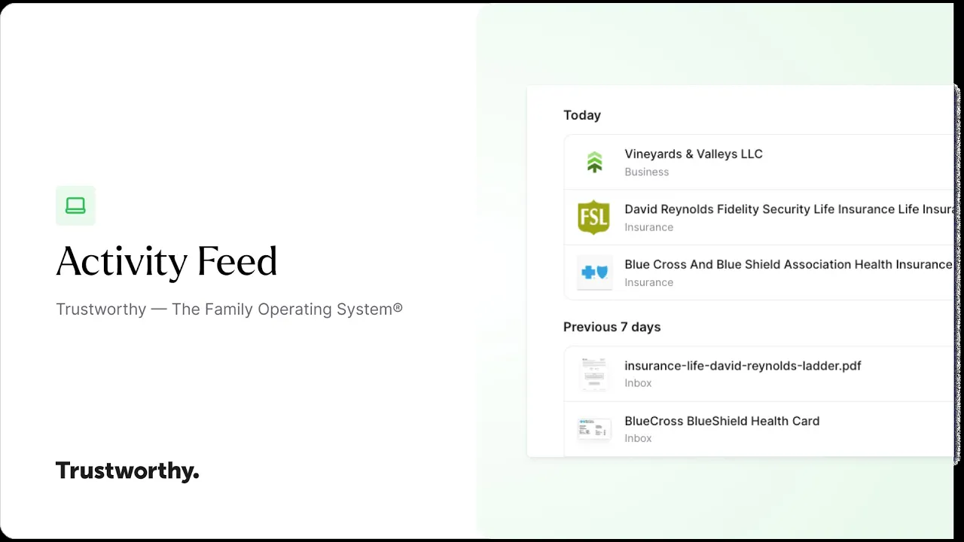Click the Inbox label under the PDF file

(638, 382)
